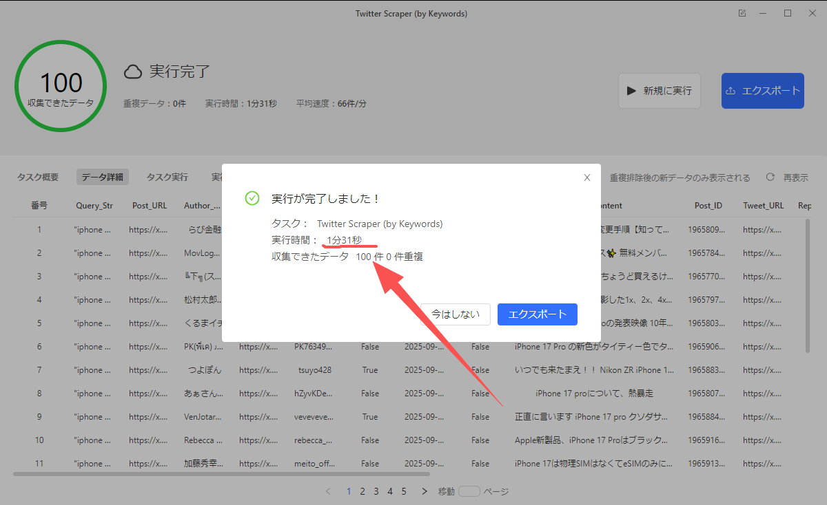The image size is (827, 505).
Task: Click the previous-page left arrow icon
Action: (x=328, y=491)
